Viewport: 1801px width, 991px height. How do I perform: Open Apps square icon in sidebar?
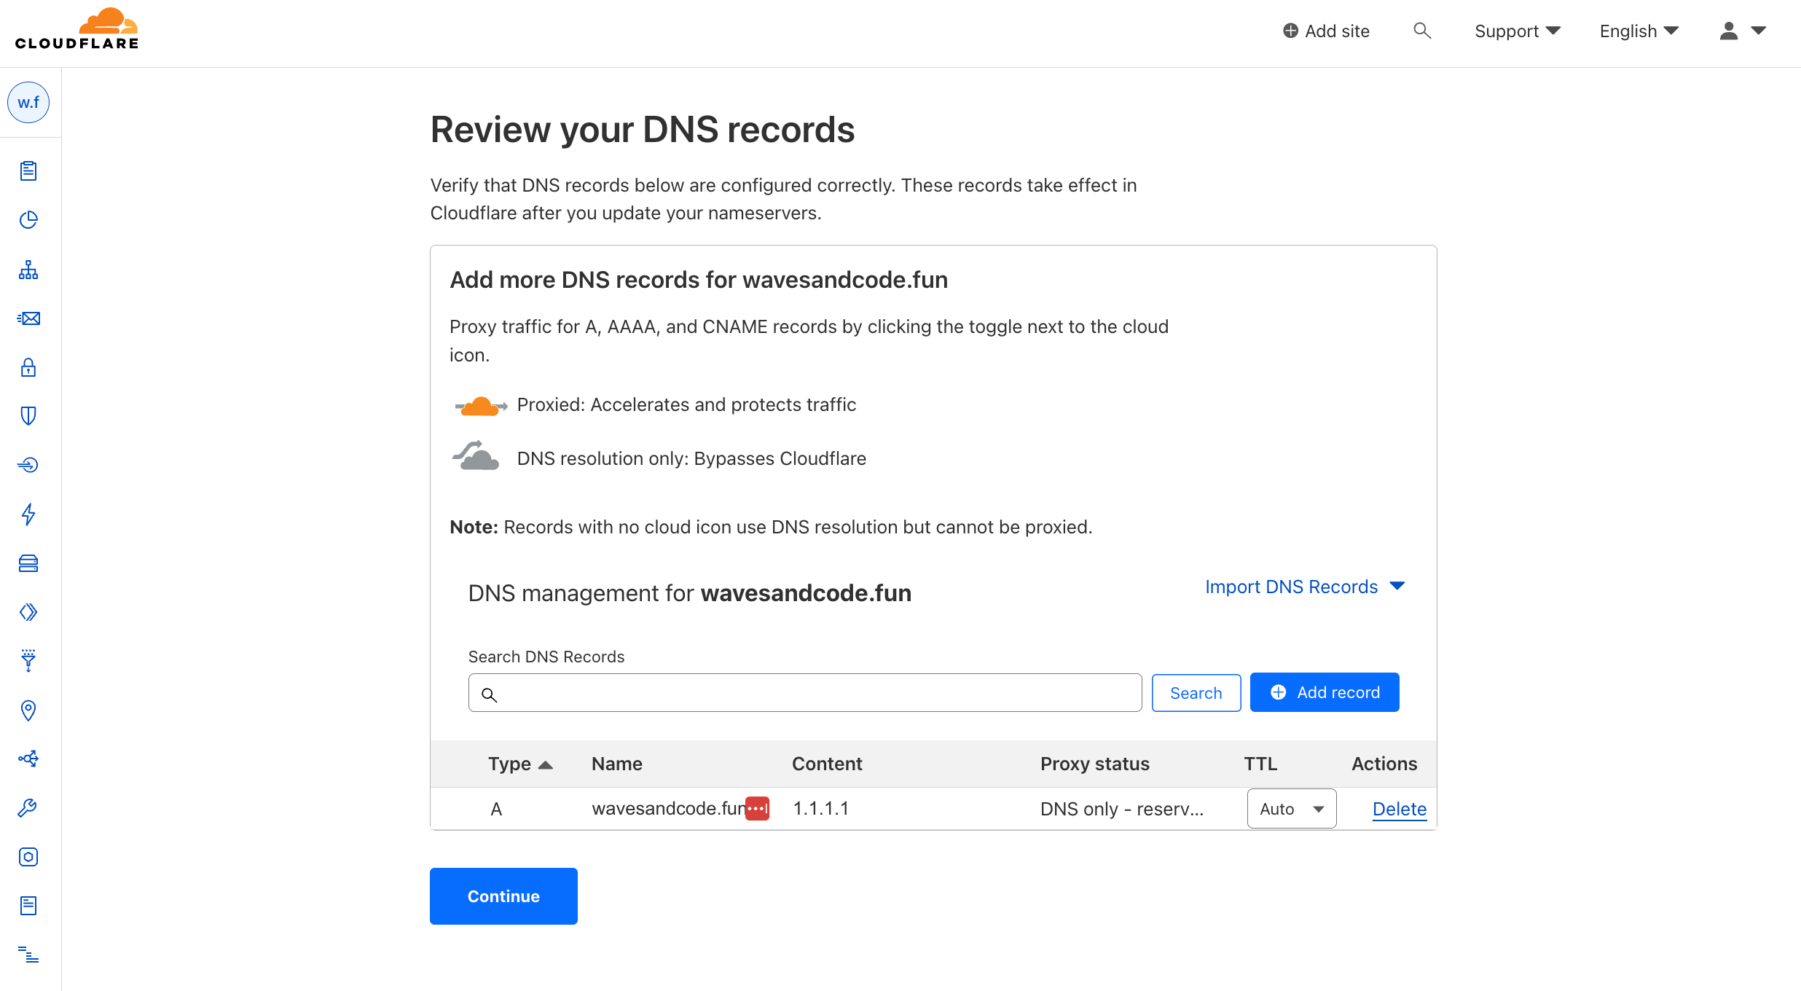pos(28,856)
